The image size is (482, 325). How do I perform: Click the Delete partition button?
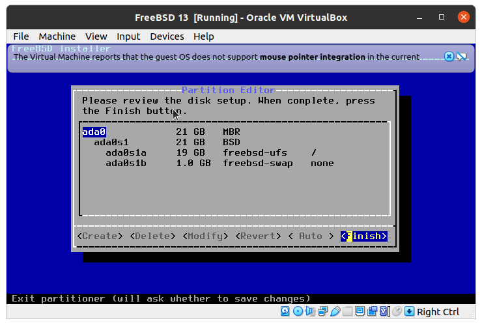[152, 236]
